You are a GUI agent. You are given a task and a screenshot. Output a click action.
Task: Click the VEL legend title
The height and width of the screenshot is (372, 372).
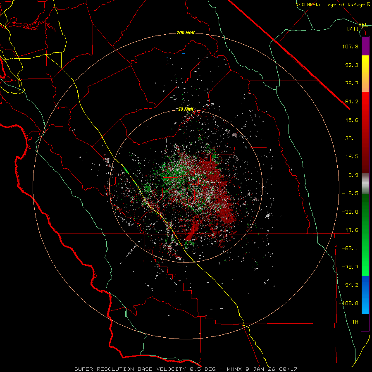coord(363,25)
